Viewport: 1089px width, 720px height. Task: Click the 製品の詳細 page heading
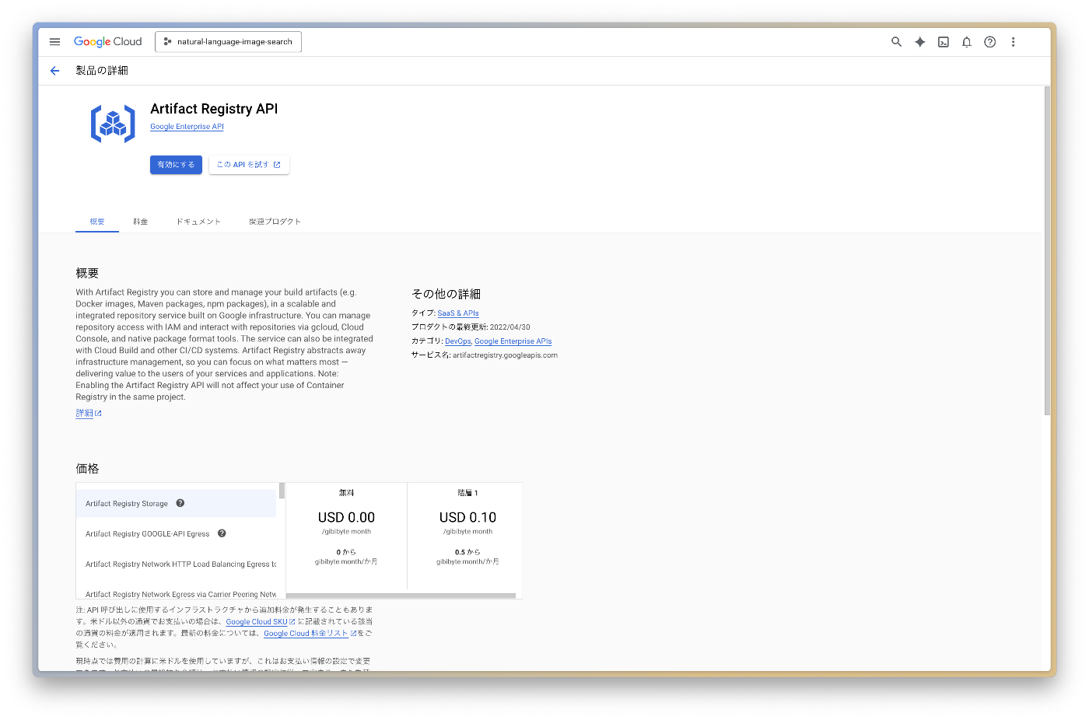tap(102, 71)
